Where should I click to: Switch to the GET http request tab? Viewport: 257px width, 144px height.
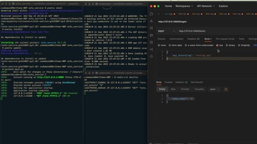click(x=170, y=14)
